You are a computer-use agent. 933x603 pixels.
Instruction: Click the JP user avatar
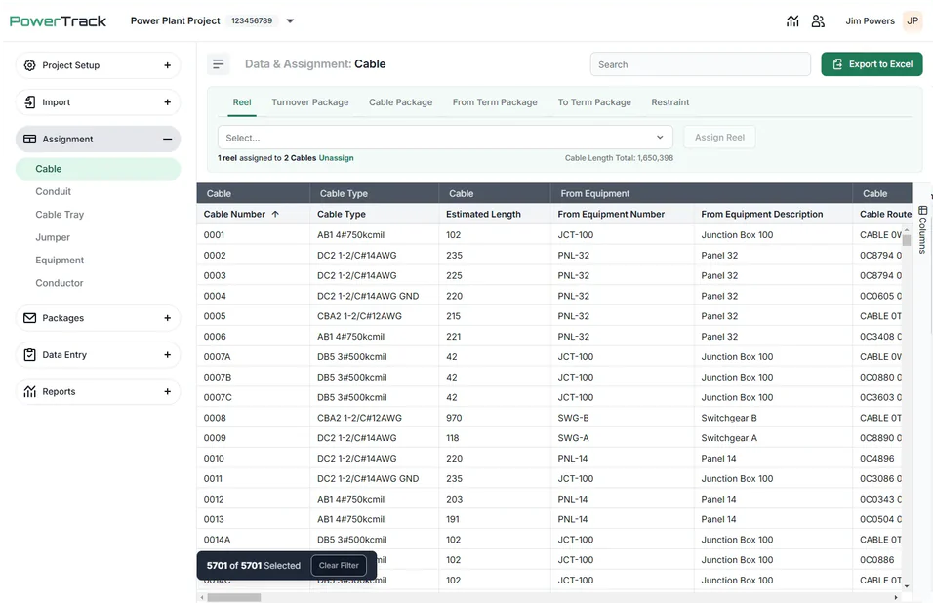pos(913,20)
